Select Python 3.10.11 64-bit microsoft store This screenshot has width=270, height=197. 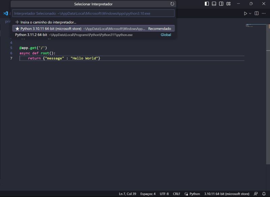point(93,29)
